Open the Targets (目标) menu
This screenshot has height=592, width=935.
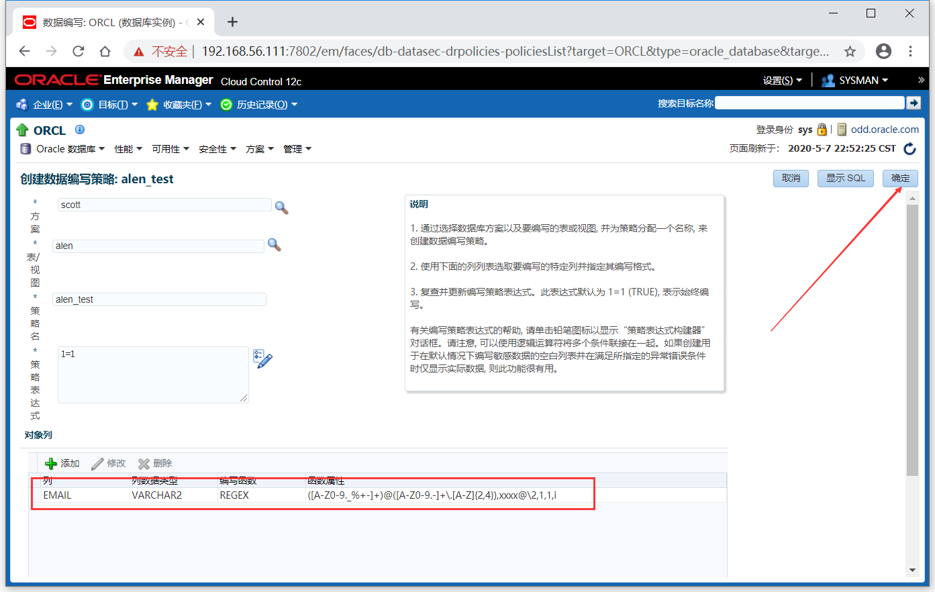click(110, 105)
